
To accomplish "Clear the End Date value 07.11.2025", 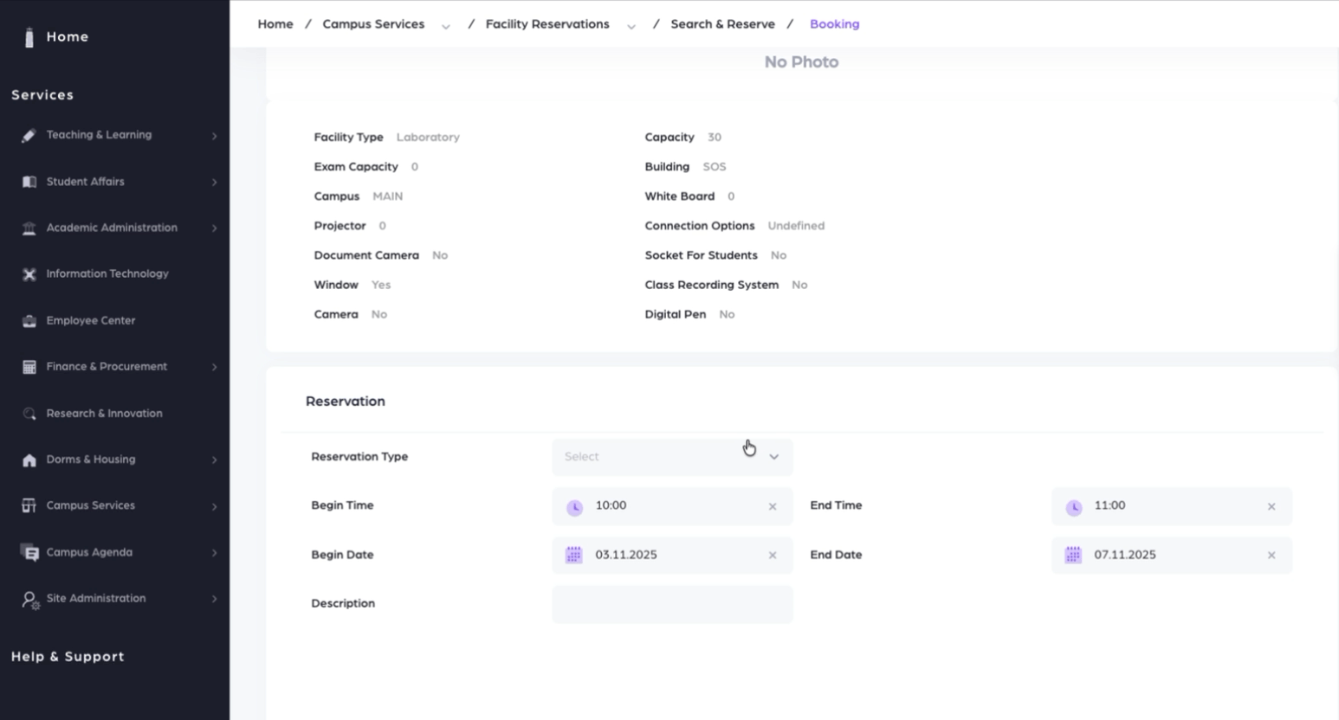I will point(1271,556).
